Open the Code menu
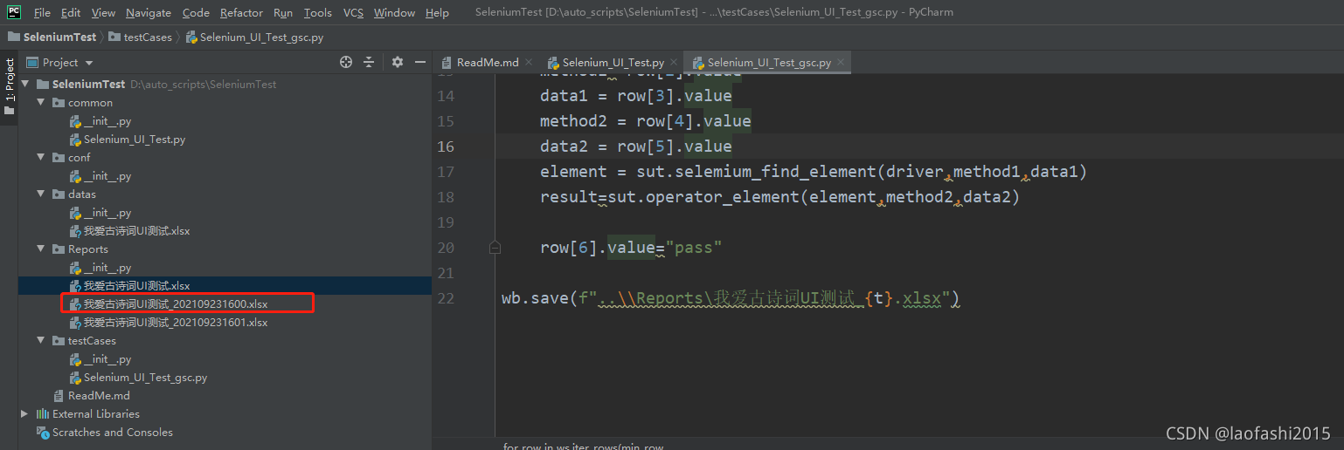Screen dimensions: 1344x450 196,13
